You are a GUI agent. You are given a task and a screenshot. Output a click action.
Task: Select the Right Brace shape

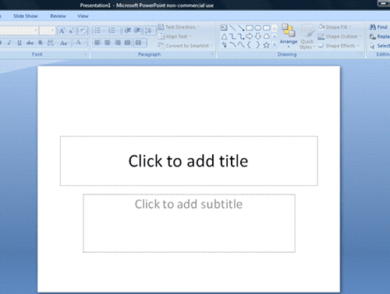coord(257,45)
